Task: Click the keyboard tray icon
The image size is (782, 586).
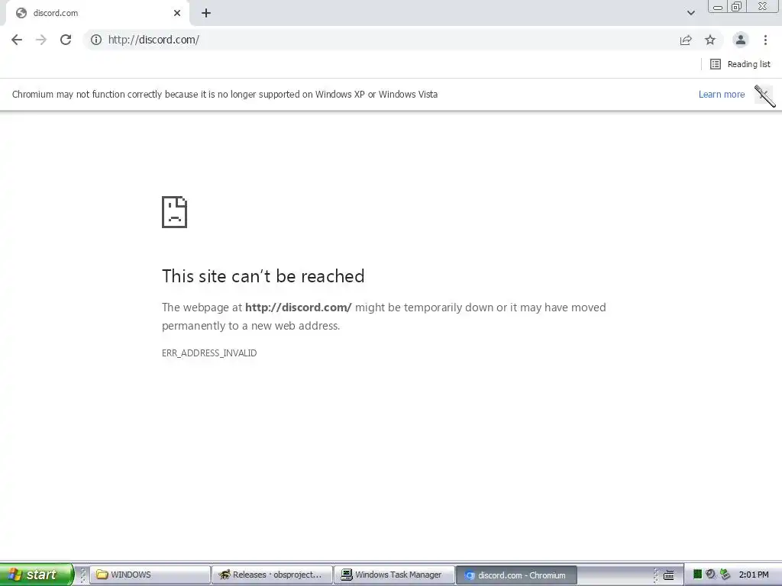Action: [669, 575]
